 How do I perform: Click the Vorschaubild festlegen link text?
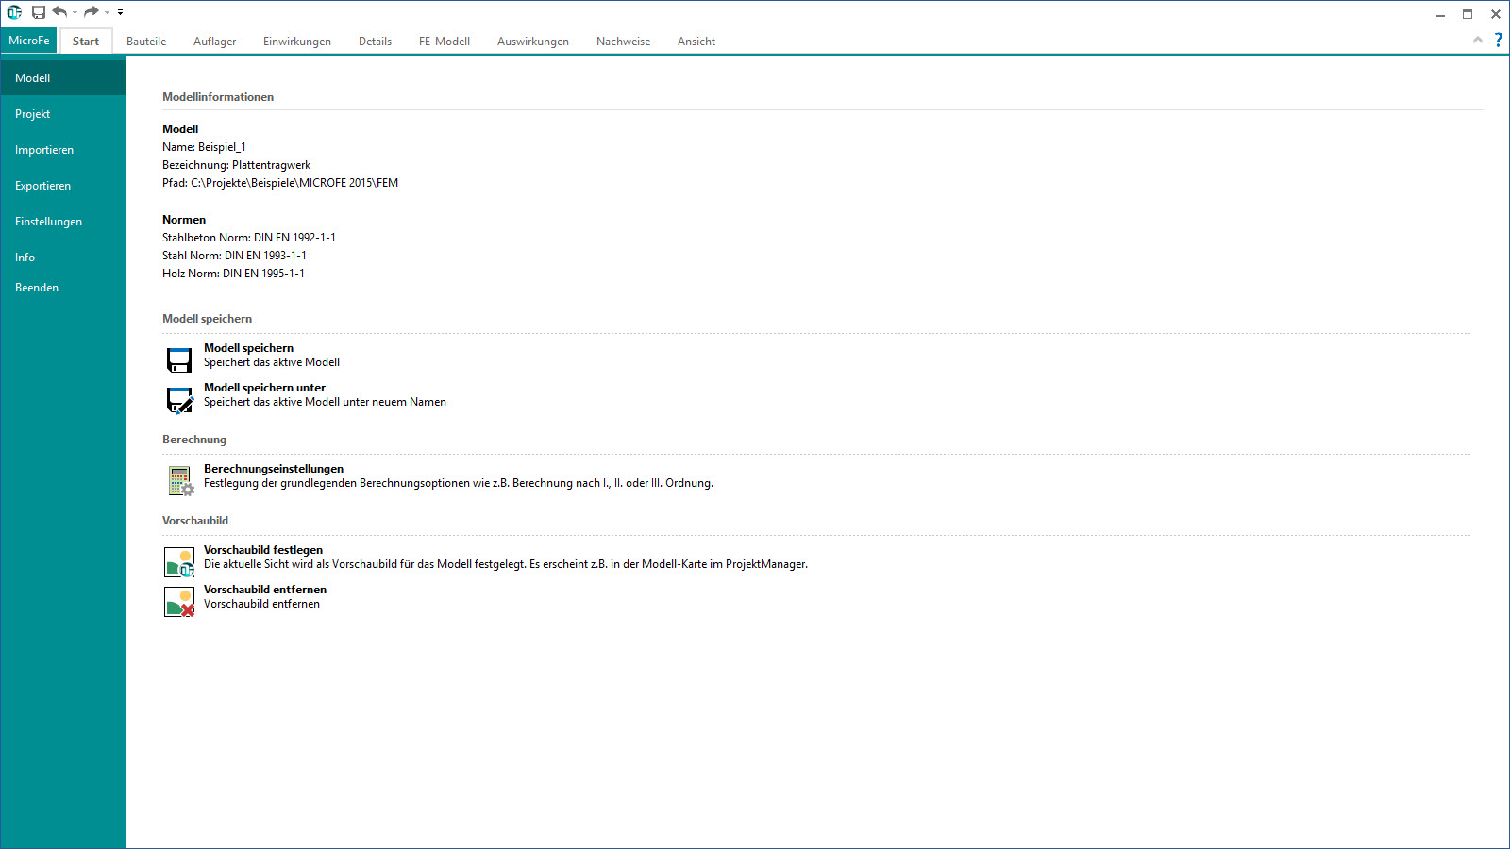(263, 550)
